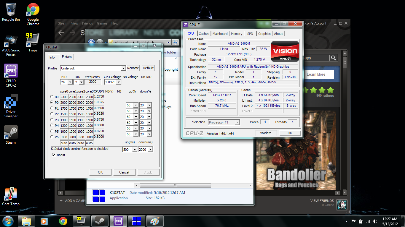Switch to Chrome in the taskbar

[63, 221]
